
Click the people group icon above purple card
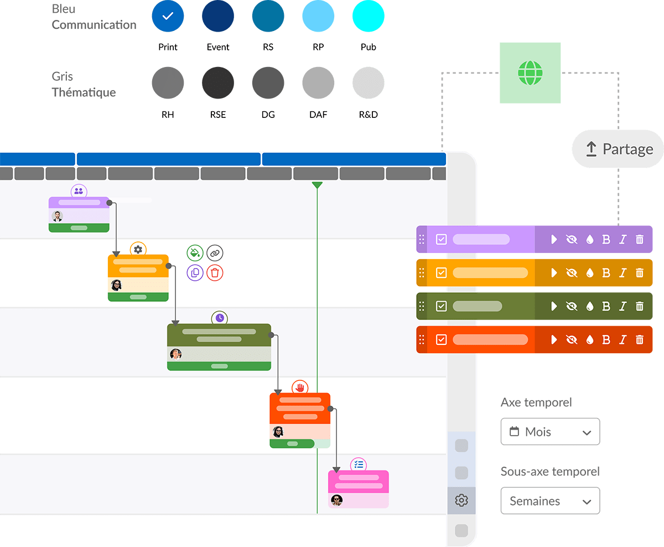(x=79, y=191)
